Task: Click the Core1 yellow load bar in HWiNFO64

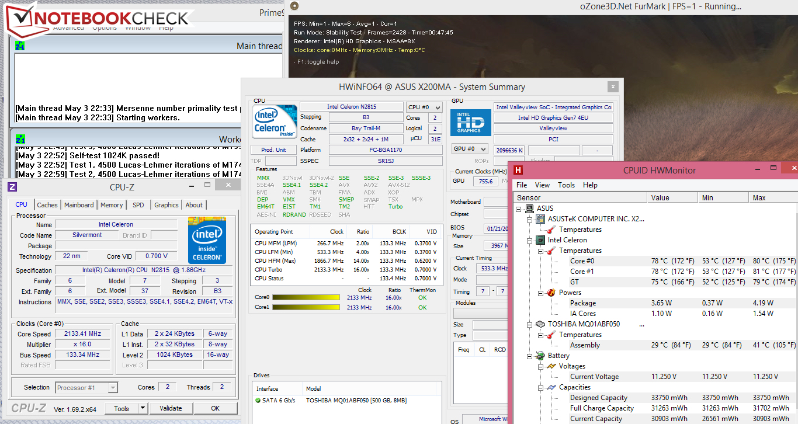Action: 306,307
